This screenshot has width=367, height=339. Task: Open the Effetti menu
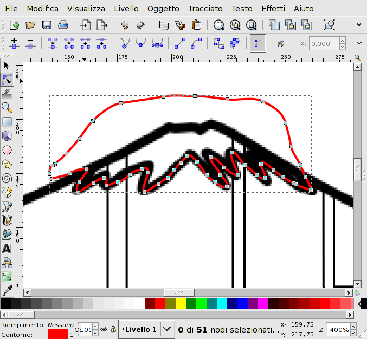point(273,9)
